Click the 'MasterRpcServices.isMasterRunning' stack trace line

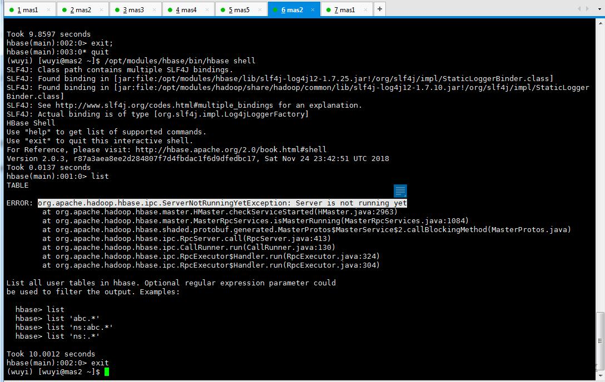(x=255, y=220)
